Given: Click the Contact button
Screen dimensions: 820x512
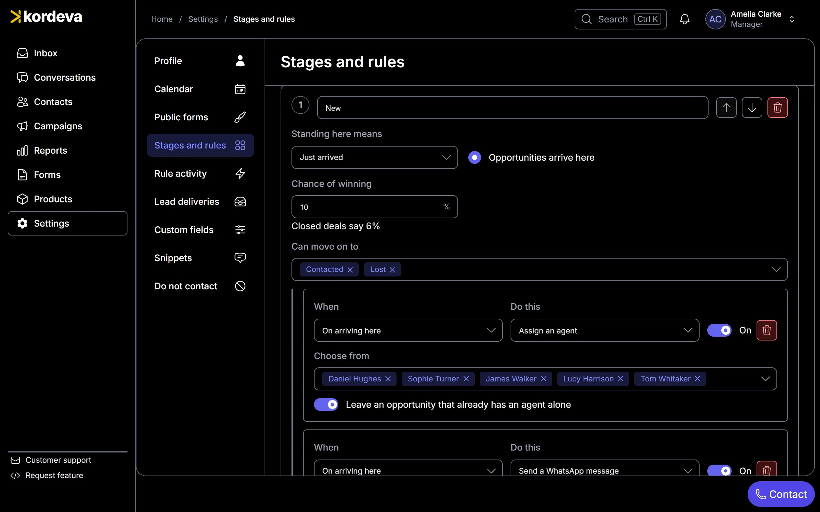Looking at the screenshot, I should click(x=781, y=494).
